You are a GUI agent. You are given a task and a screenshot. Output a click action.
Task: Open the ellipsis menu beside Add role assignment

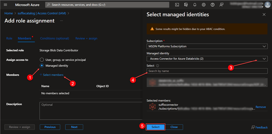click(61, 21)
